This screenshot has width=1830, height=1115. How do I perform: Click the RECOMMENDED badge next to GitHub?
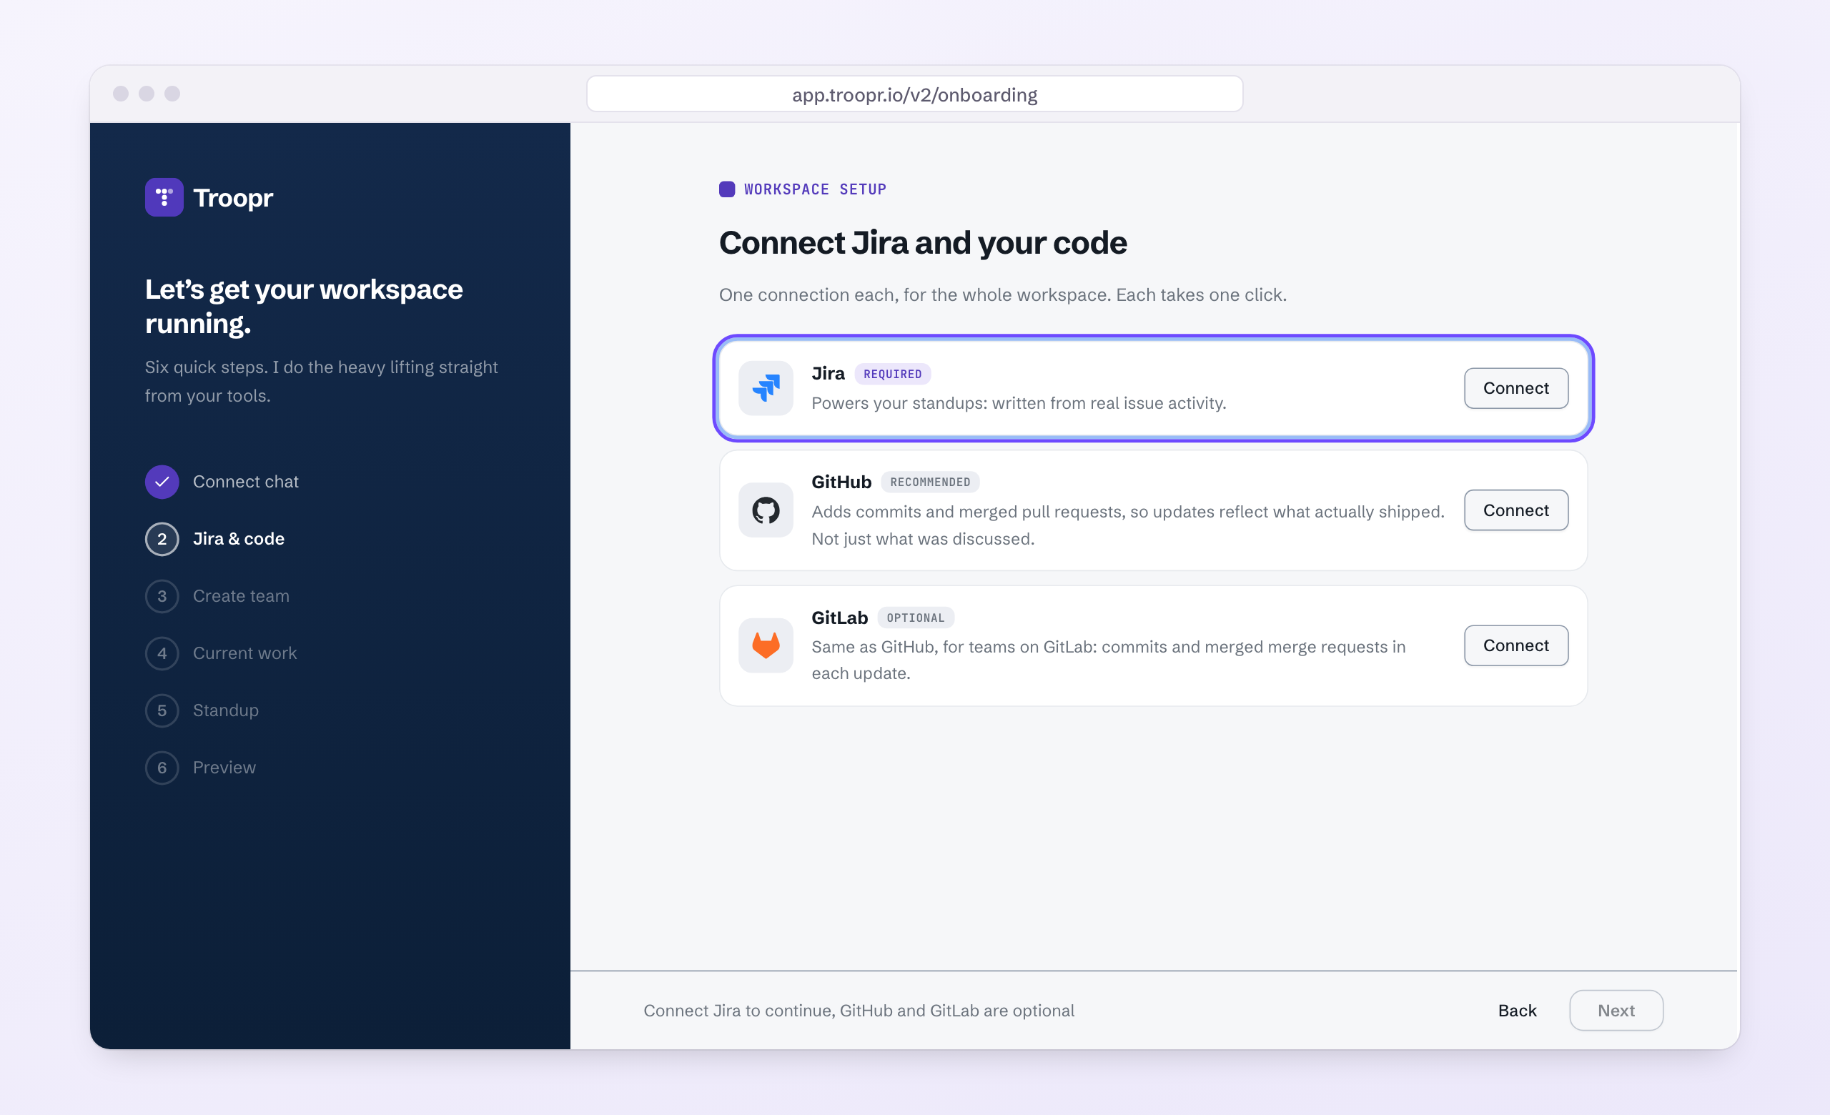pyautogui.click(x=930, y=482)
